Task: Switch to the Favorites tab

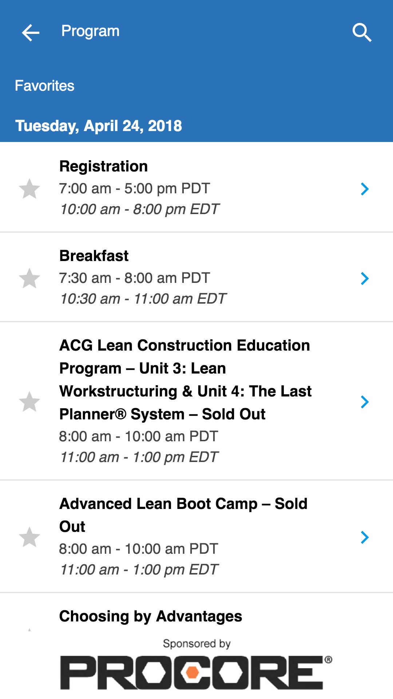Action: pos(44,86)
